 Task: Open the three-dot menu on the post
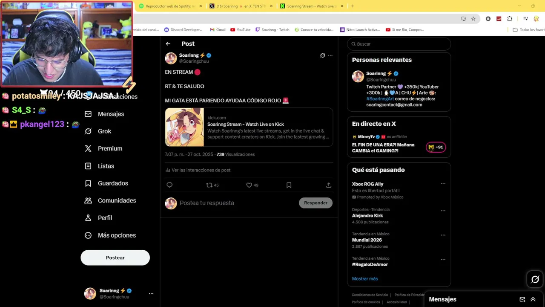coord(330,55)
